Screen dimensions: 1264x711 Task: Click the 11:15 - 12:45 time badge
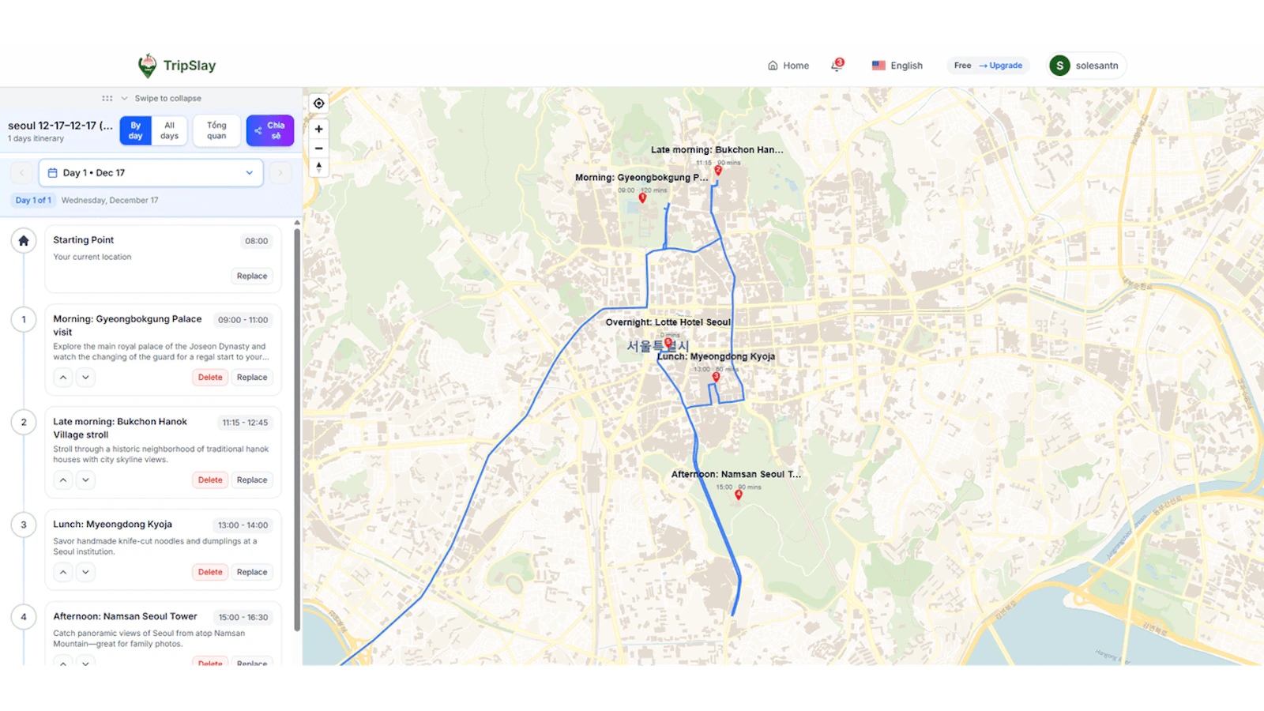coord(245,423)
